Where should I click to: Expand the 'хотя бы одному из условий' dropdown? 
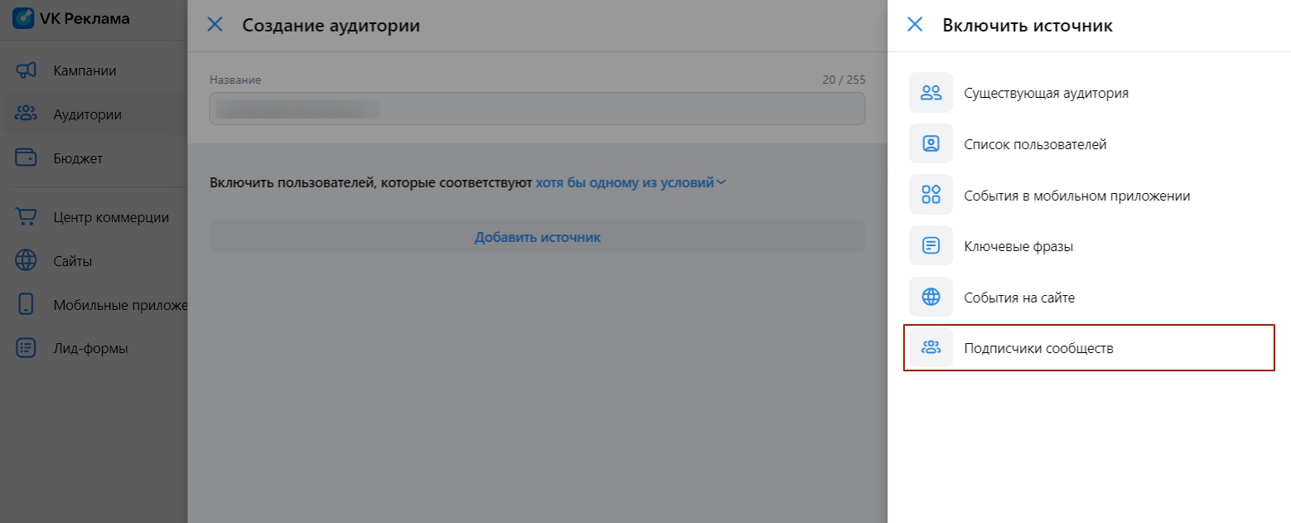624,183
